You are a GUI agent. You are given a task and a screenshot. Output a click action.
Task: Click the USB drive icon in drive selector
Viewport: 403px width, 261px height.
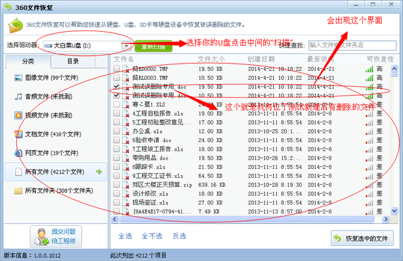pyautogui.click(x=48, y=45)
